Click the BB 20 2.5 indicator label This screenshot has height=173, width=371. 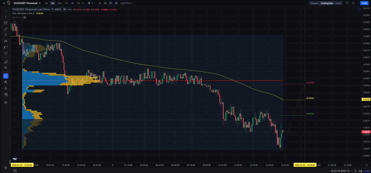click(x=17, y=18)
